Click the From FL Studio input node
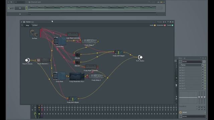This screenshot has width=214, height=120. pos(27,60)
